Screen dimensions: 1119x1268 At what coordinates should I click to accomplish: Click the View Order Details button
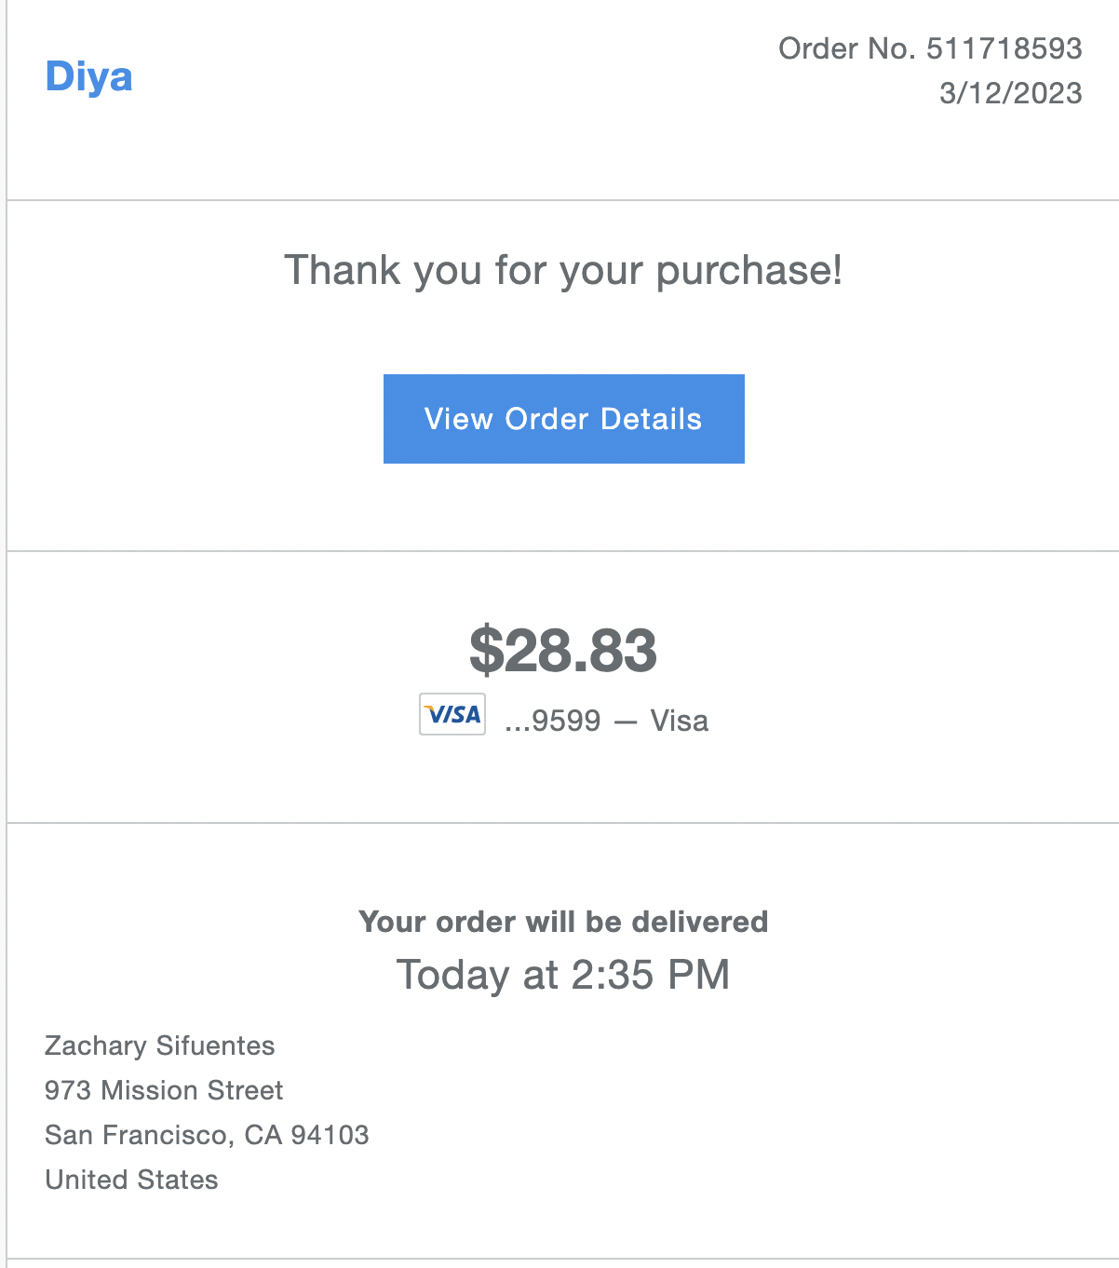(x=563, y=419)
